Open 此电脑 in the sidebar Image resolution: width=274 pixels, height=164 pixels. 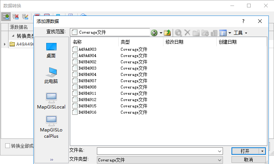tap(51, 76)
